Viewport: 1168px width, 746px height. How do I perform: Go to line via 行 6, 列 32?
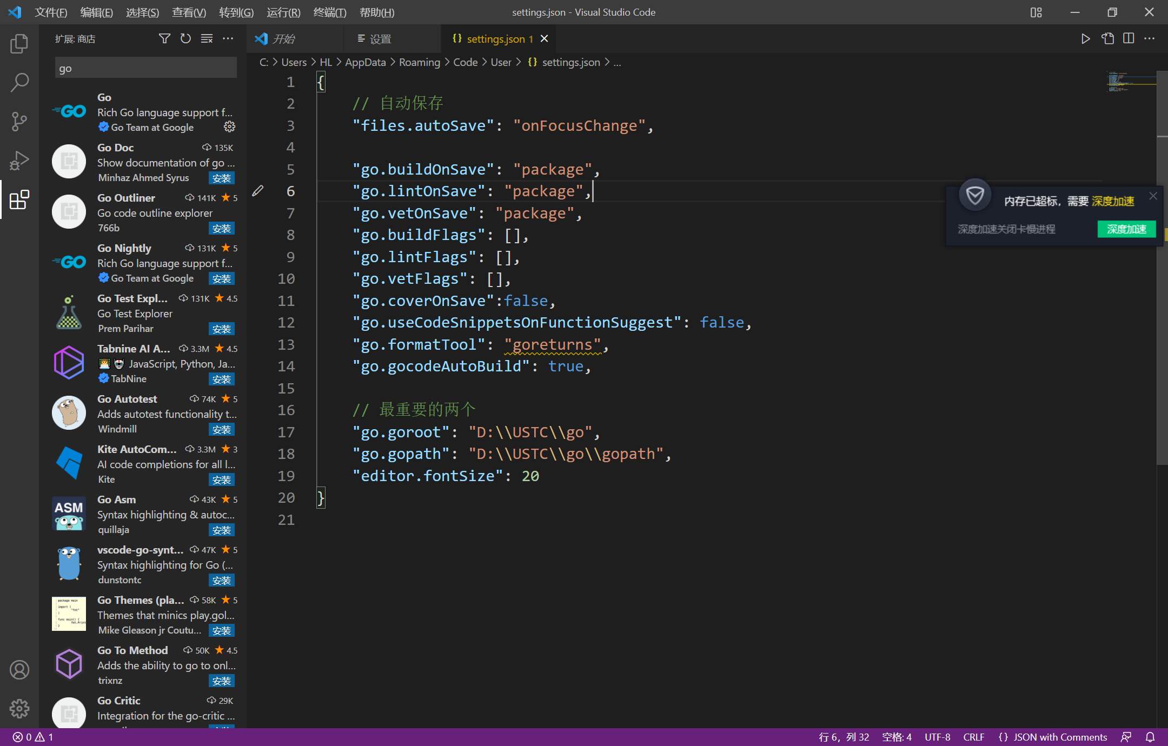844,737
